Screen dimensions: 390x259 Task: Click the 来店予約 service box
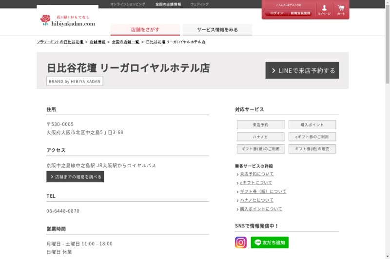click(260, 125)
